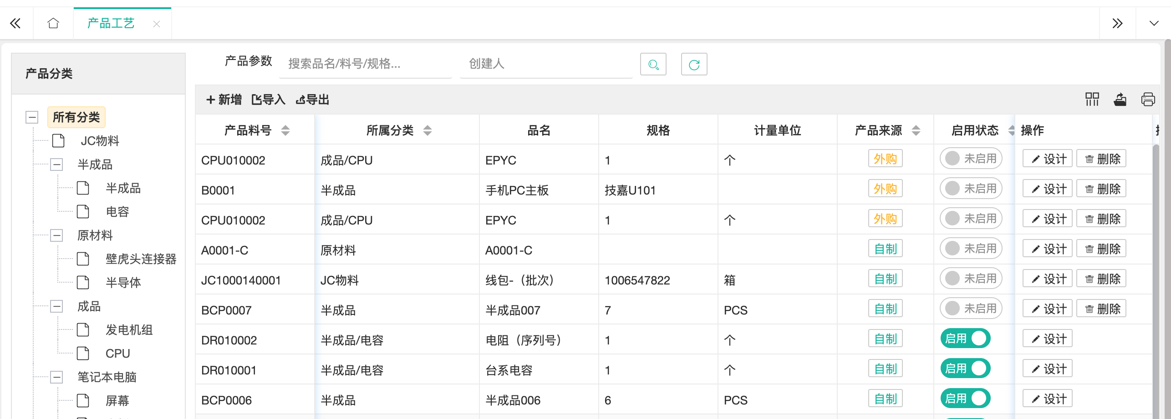1171x419 pixels.
Task: Click the table's vertical scrollbar
Action: click(1156, 273)
